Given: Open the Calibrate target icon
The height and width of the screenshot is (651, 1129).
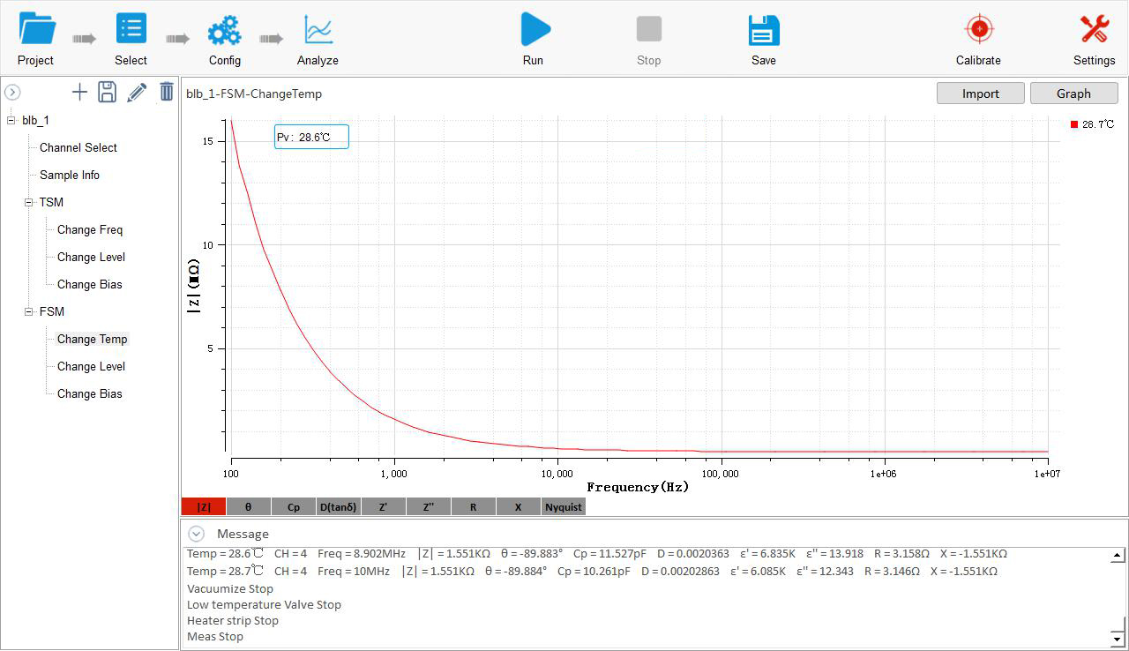Looking at the screenshot, I should click(979, 29).
